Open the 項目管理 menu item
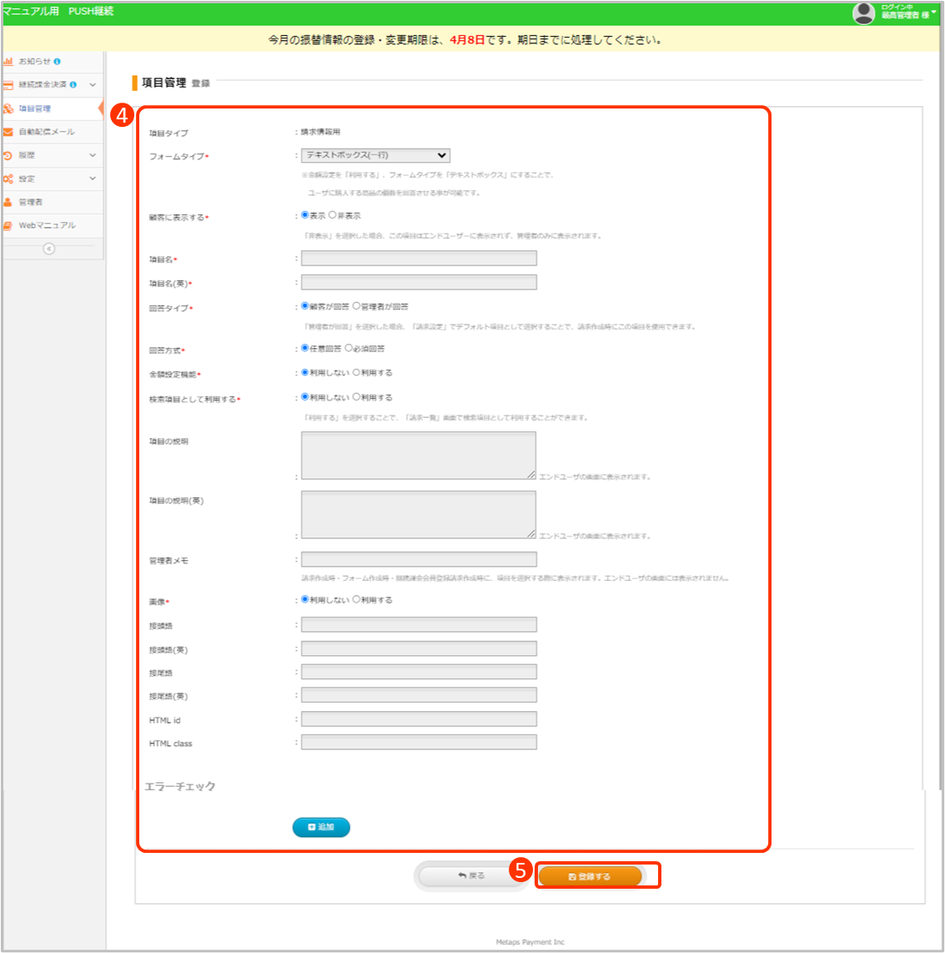 (x=35, y=108)
